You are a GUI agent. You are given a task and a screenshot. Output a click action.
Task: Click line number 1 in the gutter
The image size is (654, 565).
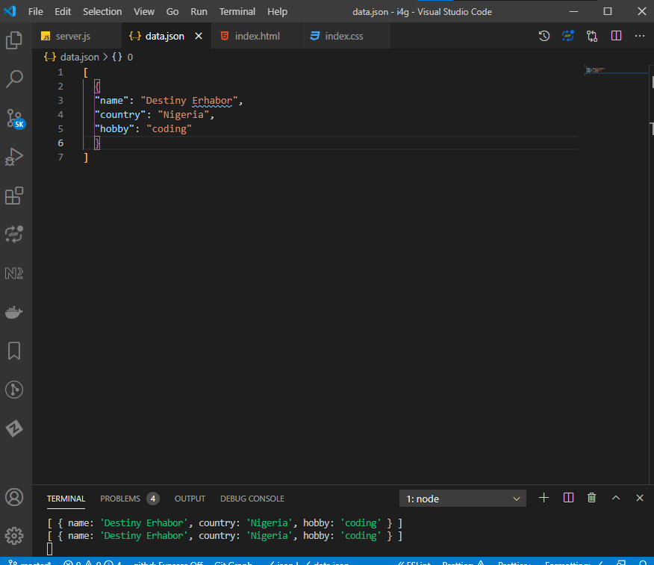coord(60,72)
